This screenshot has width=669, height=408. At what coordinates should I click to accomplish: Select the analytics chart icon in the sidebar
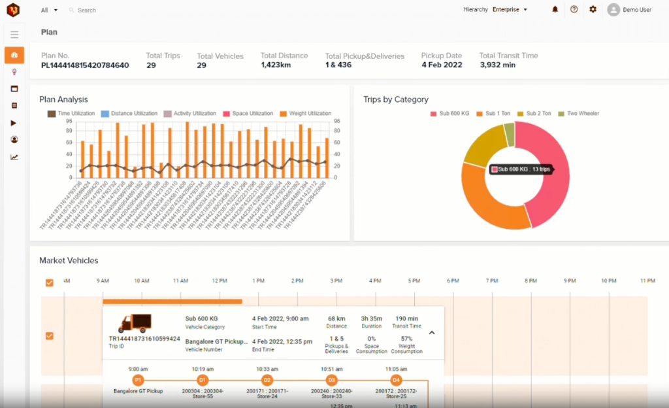[x=13, y=157]
